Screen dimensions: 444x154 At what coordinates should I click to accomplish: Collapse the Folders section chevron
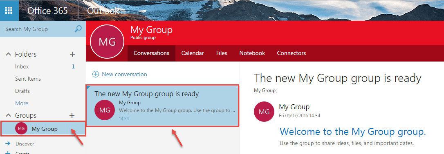pyautogui.click(x=9, y=54)
